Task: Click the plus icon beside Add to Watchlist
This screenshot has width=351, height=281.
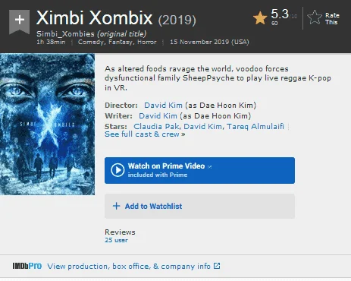Action: point(116,206)
